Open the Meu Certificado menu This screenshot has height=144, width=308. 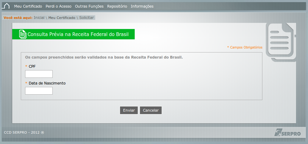28,6
